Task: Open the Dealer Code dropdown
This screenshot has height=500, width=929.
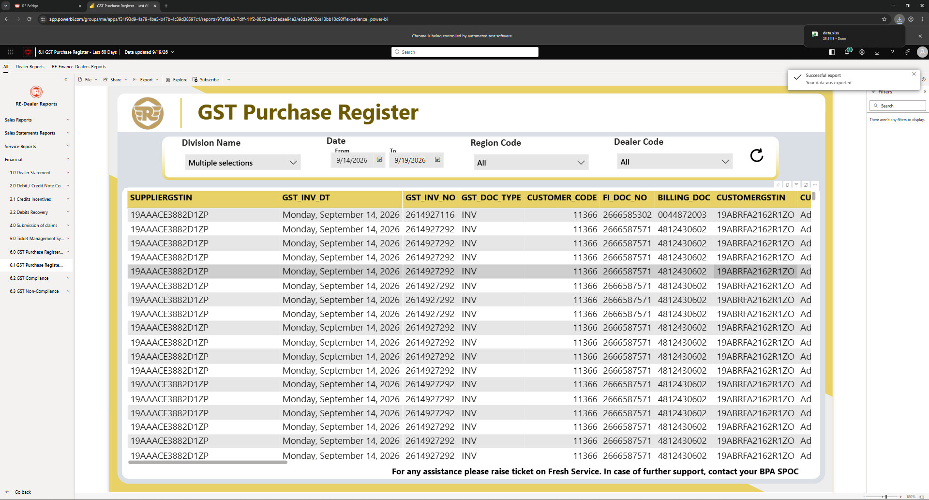Action: point(675,162)
